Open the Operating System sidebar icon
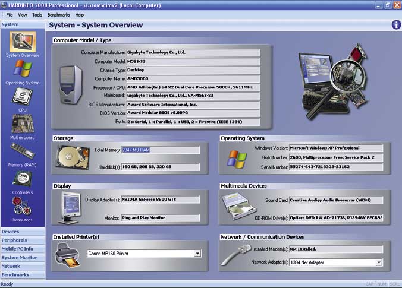The width and height of the screenshot is (402, 288). [x=23, y=69]
